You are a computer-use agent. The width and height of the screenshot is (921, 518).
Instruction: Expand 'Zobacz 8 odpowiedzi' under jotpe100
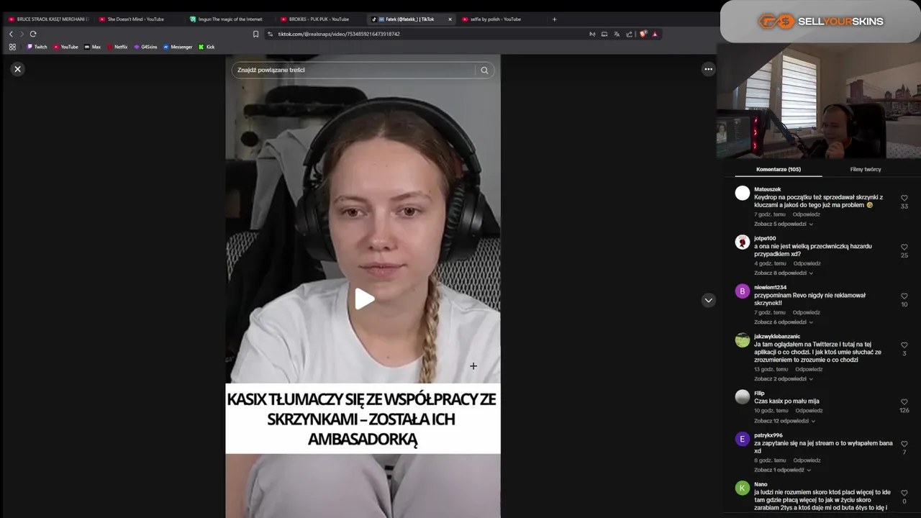coord(784,273)
